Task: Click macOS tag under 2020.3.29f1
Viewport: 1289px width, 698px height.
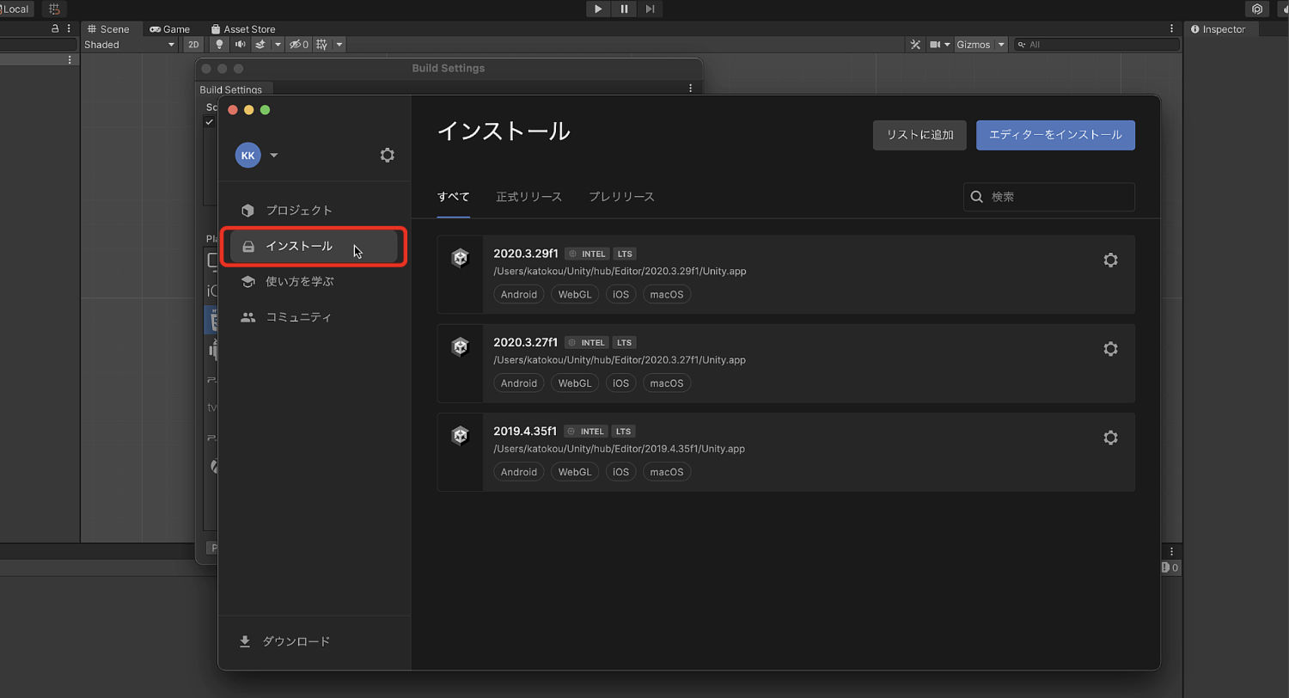Action: tap(667, 294)
